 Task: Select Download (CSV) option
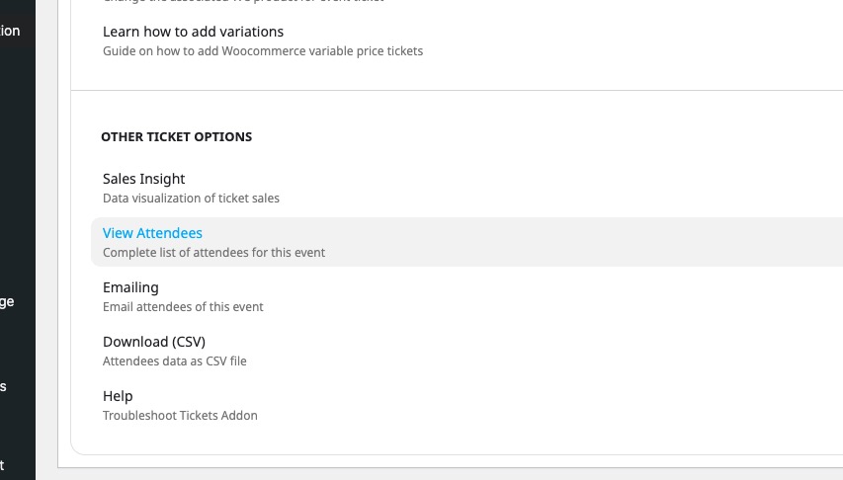point(154,342)
